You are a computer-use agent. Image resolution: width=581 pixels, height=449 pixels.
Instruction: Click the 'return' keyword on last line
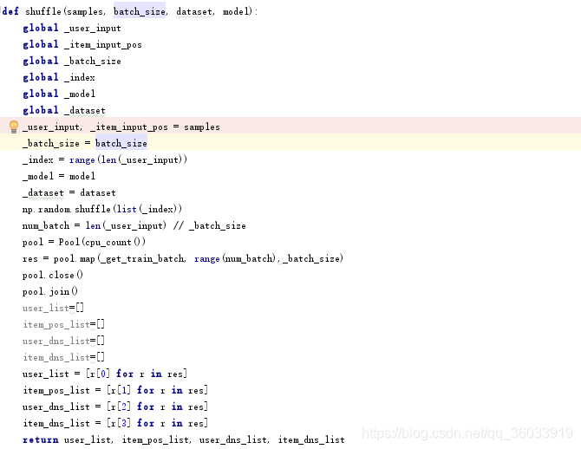tap(41, 439)
